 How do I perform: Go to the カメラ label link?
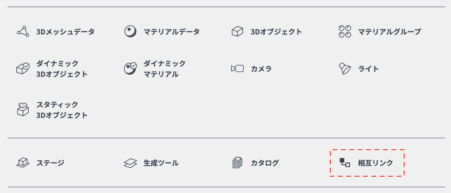261,69
